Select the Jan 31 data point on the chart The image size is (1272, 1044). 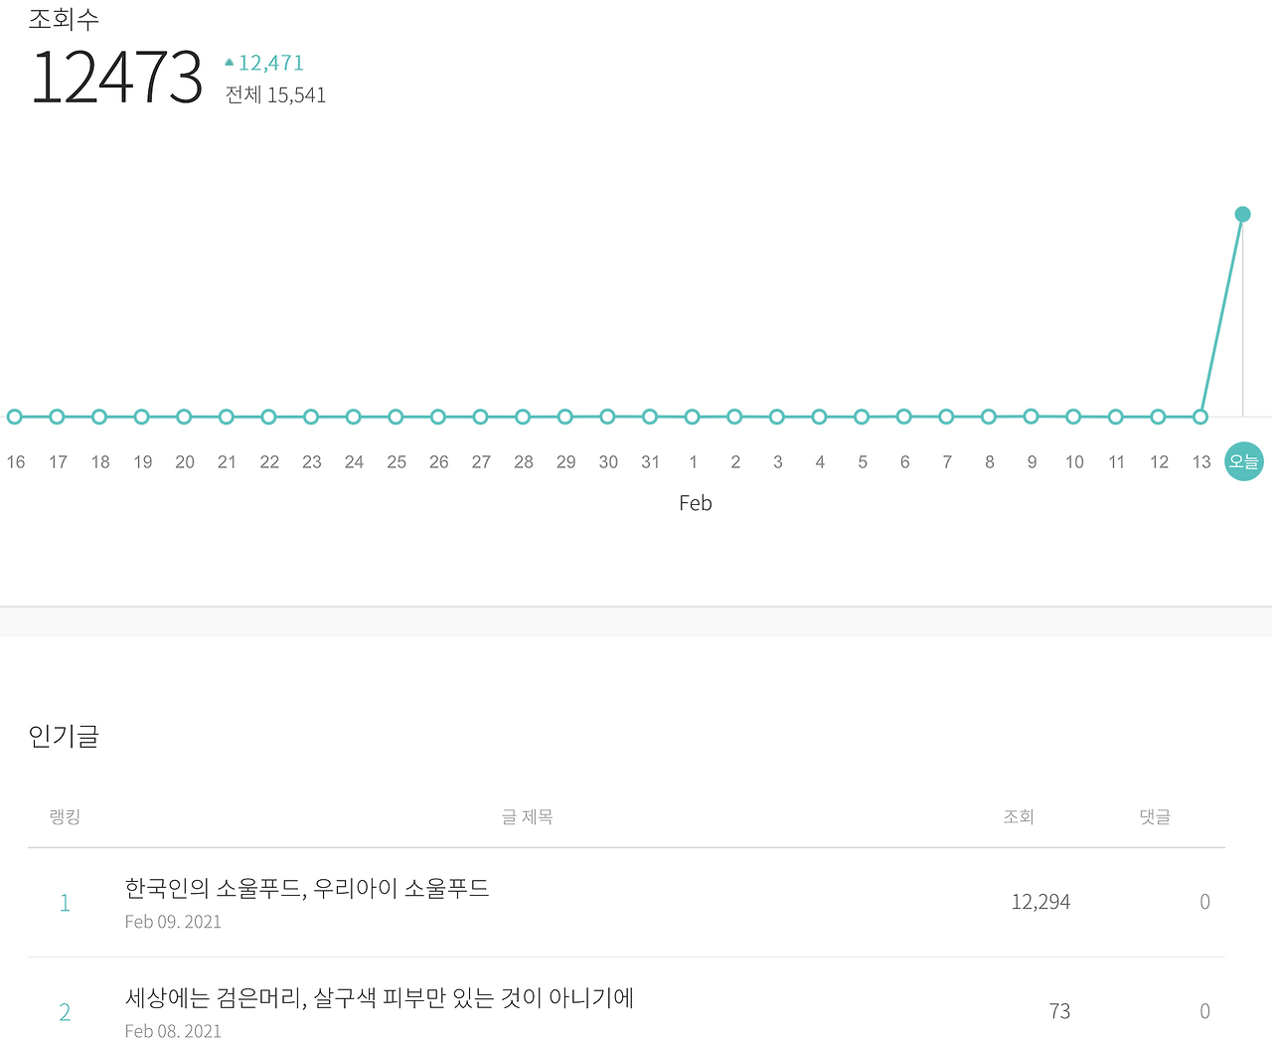click(651, 416)
